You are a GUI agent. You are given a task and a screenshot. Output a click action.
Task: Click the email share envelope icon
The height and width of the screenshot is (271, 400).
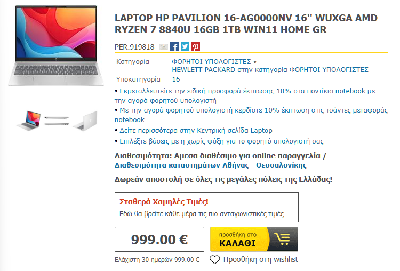164,47
